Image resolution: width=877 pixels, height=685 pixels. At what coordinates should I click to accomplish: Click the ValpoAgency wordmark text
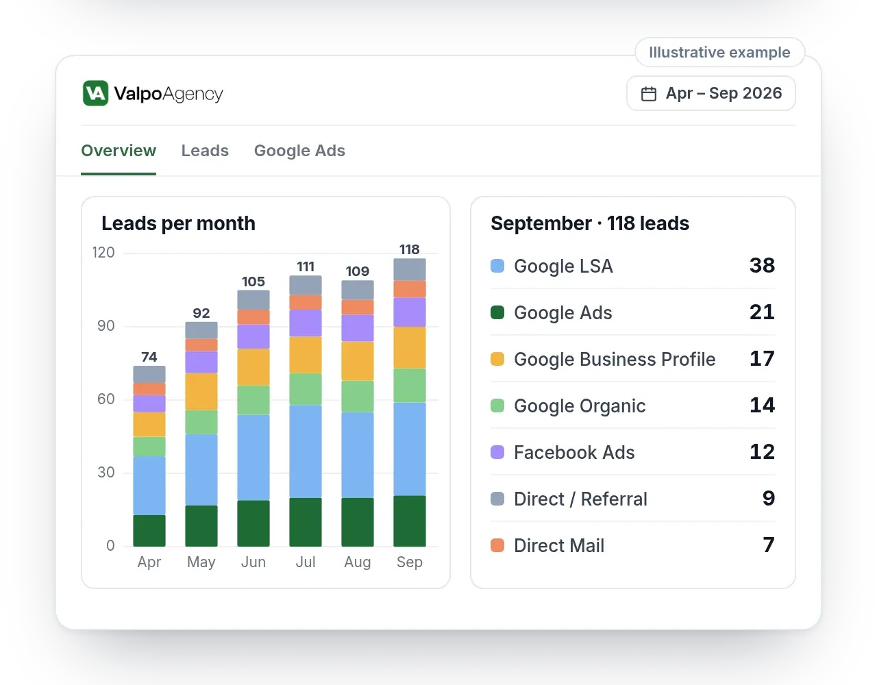coord(169,94)
